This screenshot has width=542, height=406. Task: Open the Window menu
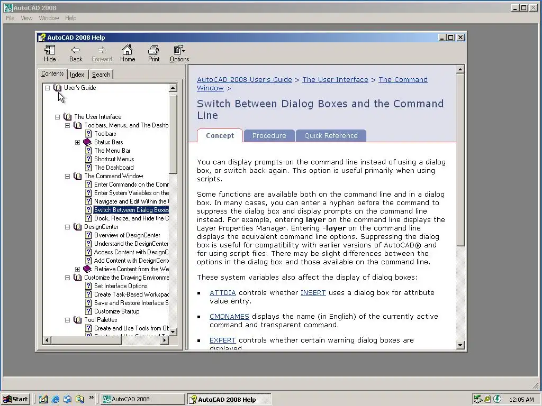pos(49,18)
